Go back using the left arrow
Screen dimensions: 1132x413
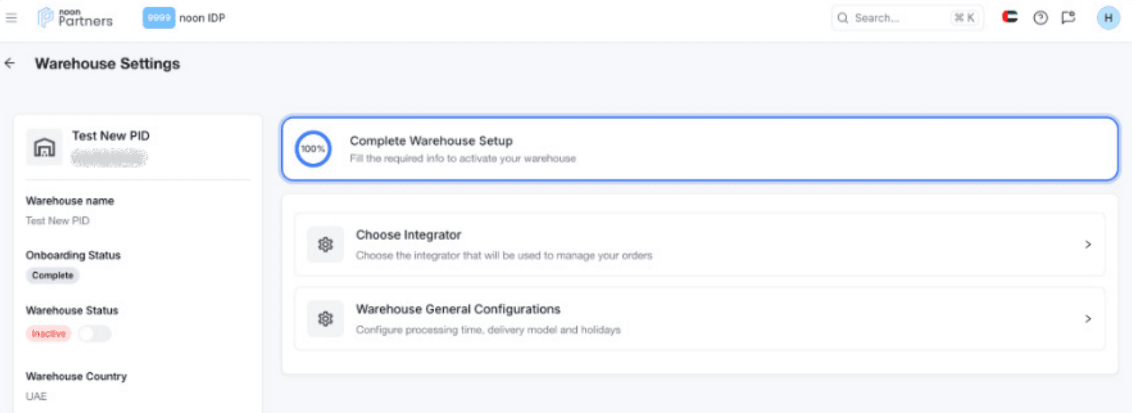pyautogui.click(x=10, y=63)
